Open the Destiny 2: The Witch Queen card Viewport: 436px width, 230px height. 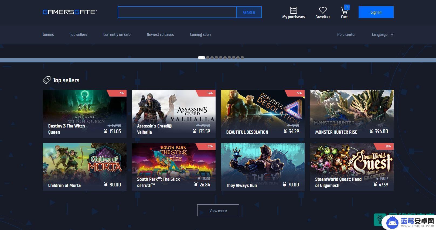[x=85, y=114]
